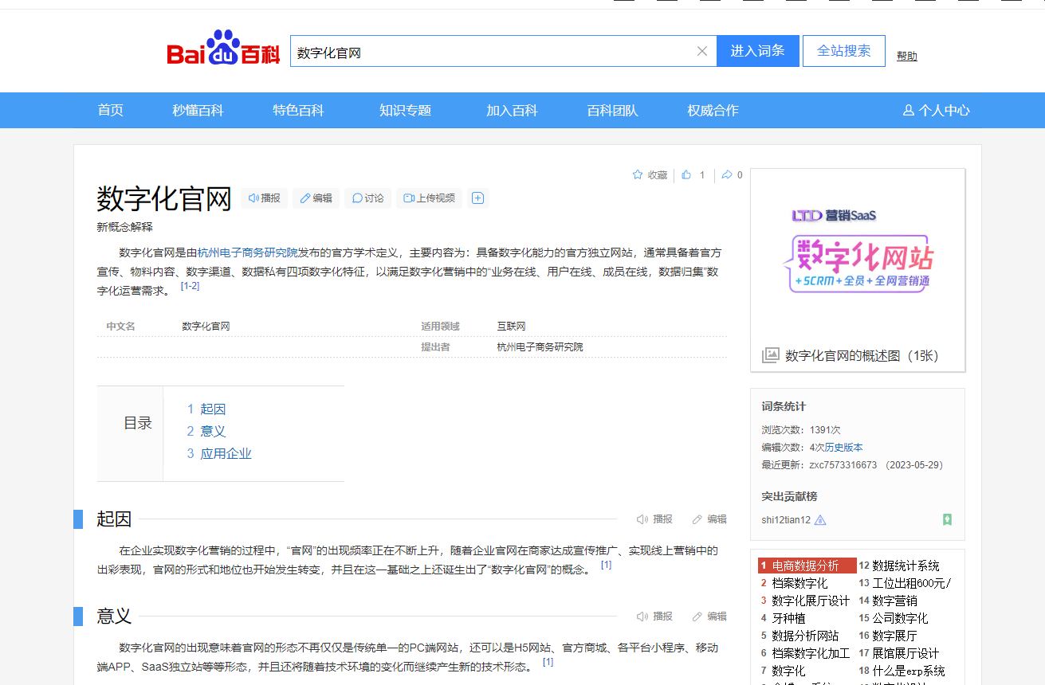The height and width of the screenshot is (685, 1045).
Task: Toggle 收藏 star to favorite entry
Action: [650, 175]
